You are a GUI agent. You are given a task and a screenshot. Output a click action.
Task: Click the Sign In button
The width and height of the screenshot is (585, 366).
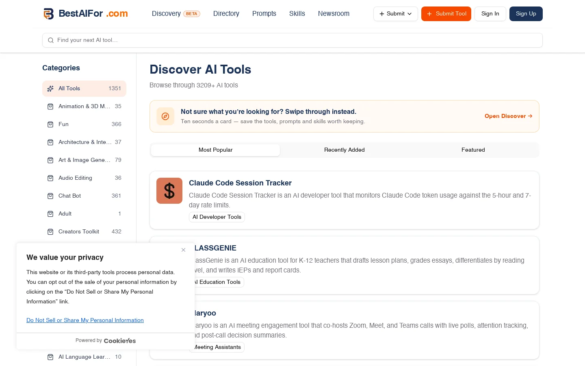pyautogui.click(x=490, y=14)
